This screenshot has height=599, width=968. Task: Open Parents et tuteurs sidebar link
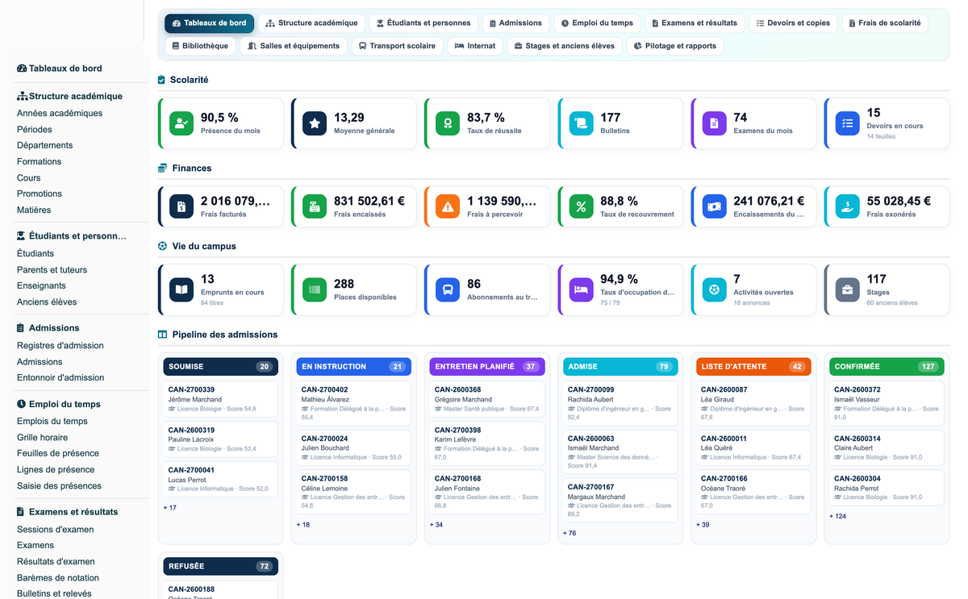52,270
